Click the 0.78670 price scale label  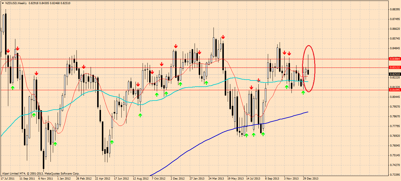(395, 116)
